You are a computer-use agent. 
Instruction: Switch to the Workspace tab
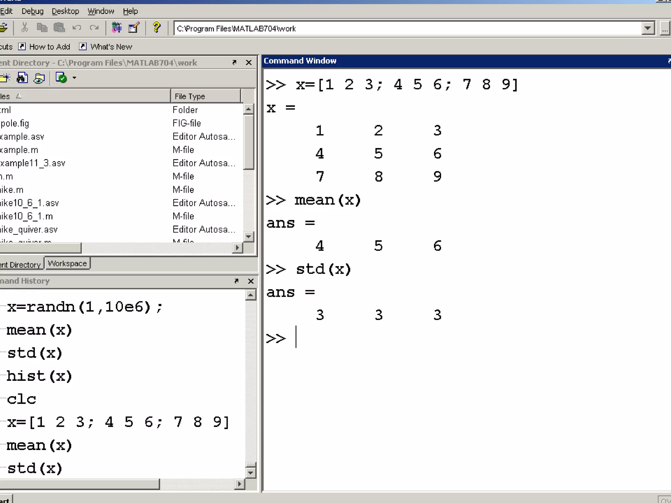pos(67,264)
